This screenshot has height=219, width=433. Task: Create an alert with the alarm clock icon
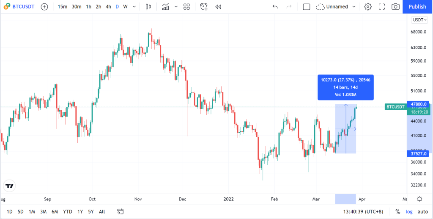click(x=204, y=7)
